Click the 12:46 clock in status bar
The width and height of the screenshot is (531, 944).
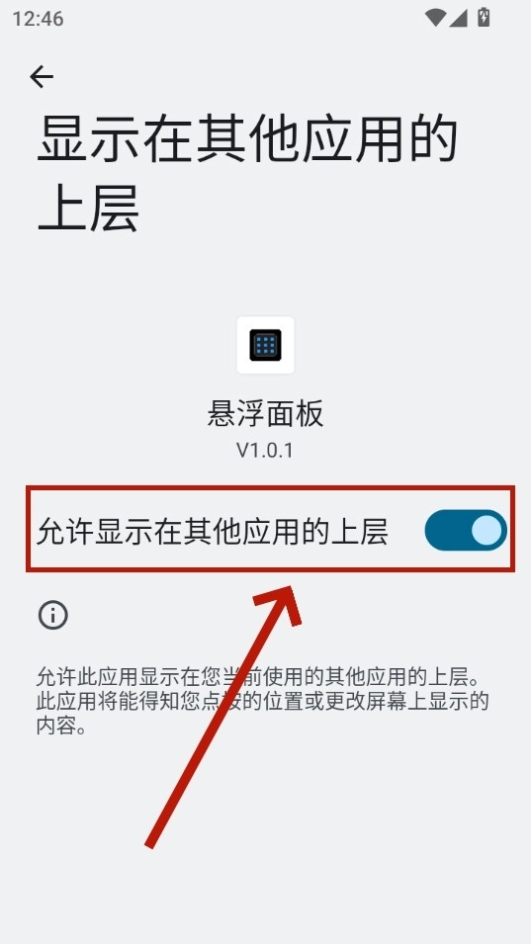coord(38,19)
